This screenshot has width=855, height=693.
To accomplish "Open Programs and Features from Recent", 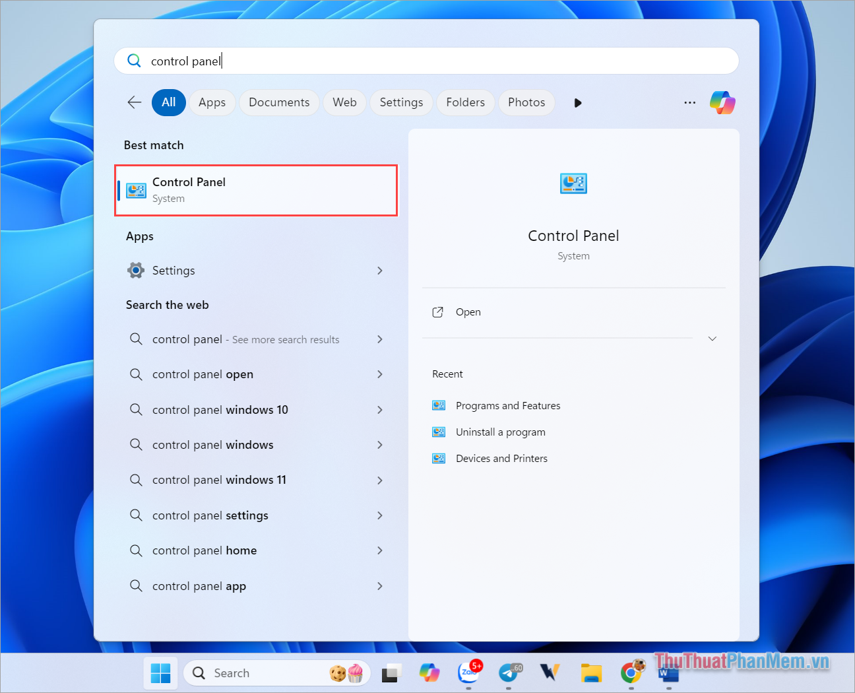I will (507, 405).
